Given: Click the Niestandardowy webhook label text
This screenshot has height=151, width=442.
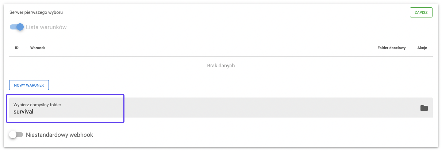Looking at the screenshot, I should point(59,135).
